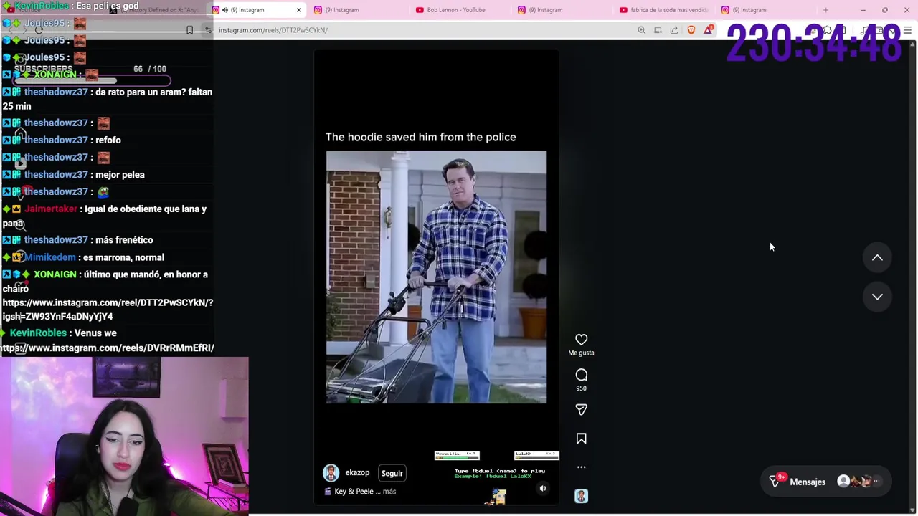Switch to the Bob Lennon - YouTube tab
The width and height of the screenshot is (918, 516).
pos(456,10)
